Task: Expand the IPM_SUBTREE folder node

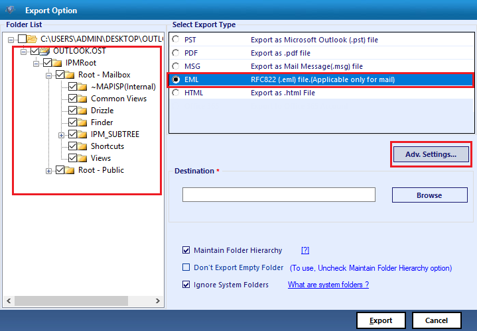Action: [x=61, y=135]
